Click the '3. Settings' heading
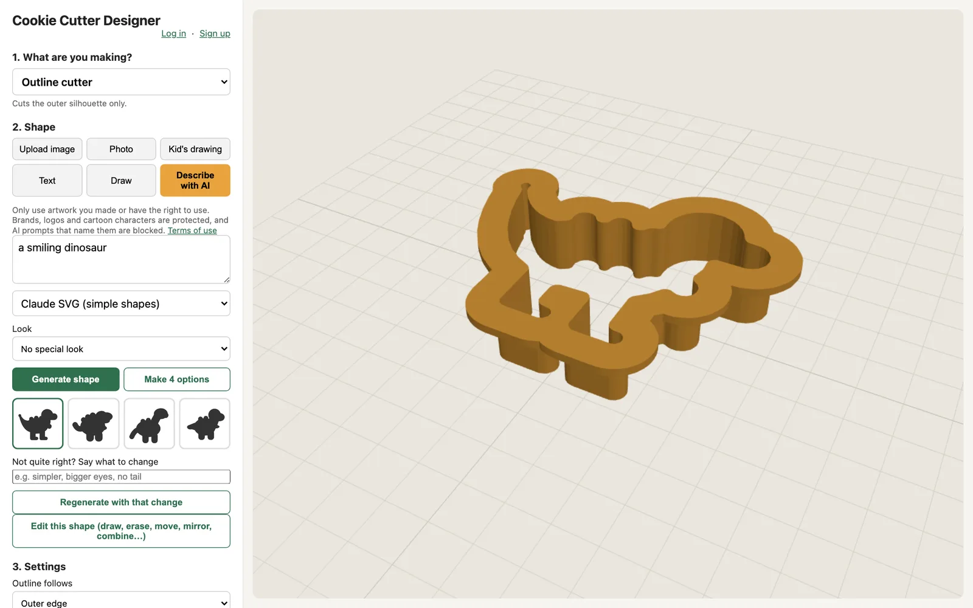The image size is (973, 608). (x=39, y=567)
